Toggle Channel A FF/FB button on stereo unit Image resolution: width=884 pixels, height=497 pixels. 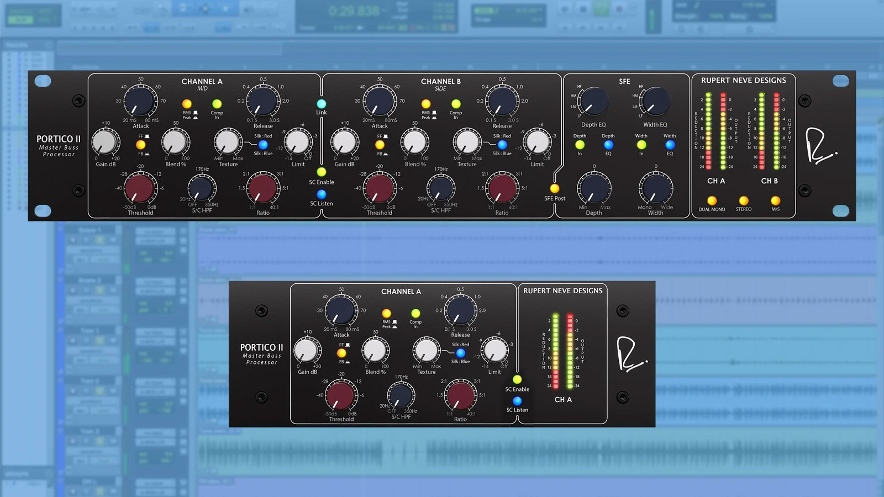coord(140,145)
